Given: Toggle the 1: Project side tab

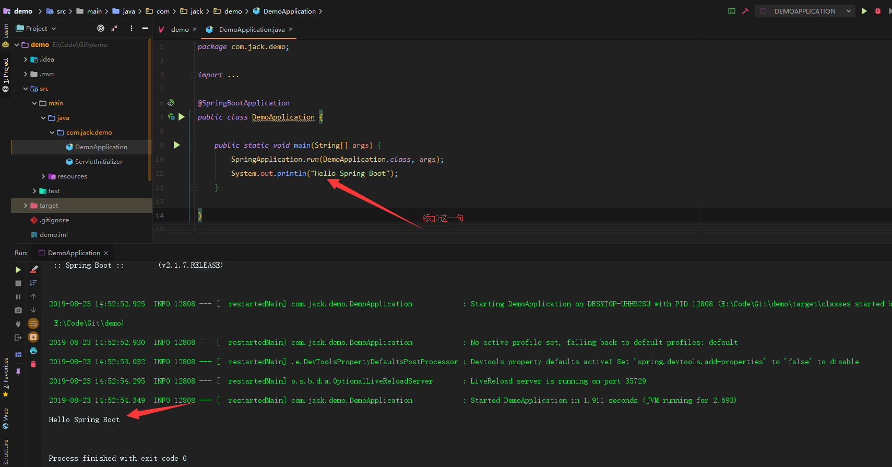Looking at the screenshot, I should 6,75.
